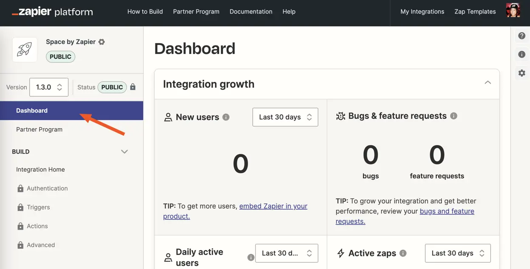Open the user profile avatar
Image resolution: width=530 pixels, height=269 pixels.
pyautogui.click(x=513, y=11)
